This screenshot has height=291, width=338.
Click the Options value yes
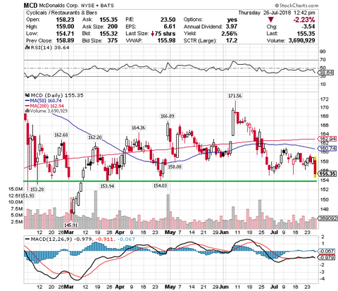(232, 20)
